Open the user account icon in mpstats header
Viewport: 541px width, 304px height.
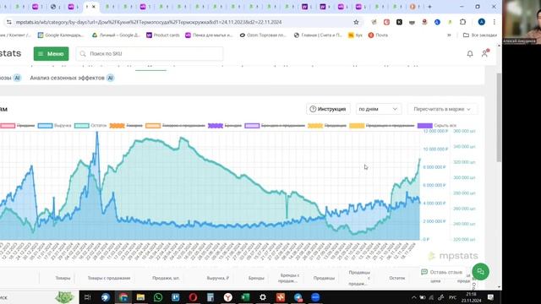[x=484, y=53]
